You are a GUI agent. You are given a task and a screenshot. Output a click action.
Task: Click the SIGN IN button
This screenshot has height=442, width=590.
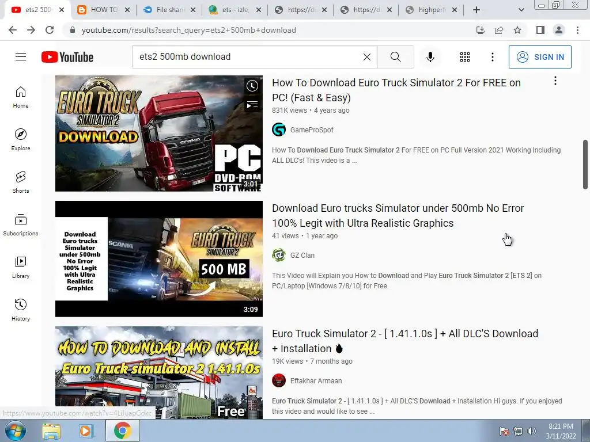[x=539, y=57]
